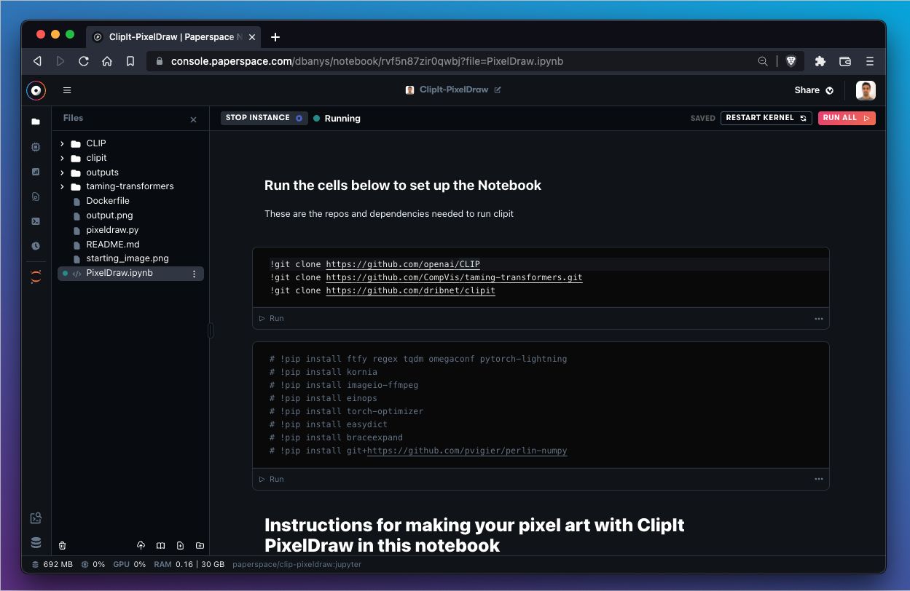
Task: Open the Brave shields lion icon
Action: click(x=791, y=61)
